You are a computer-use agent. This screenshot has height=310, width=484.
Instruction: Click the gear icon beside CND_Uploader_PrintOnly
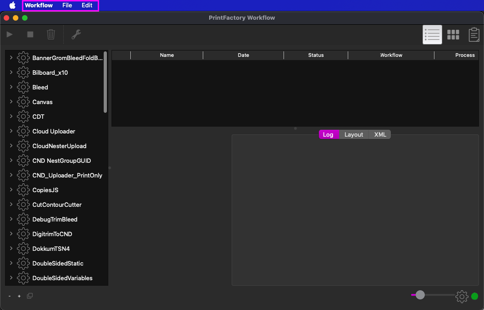click(23, 175)
